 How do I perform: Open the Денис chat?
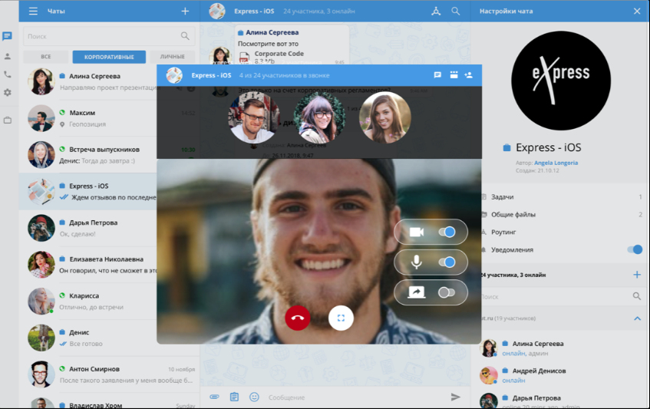coord(88,338)
